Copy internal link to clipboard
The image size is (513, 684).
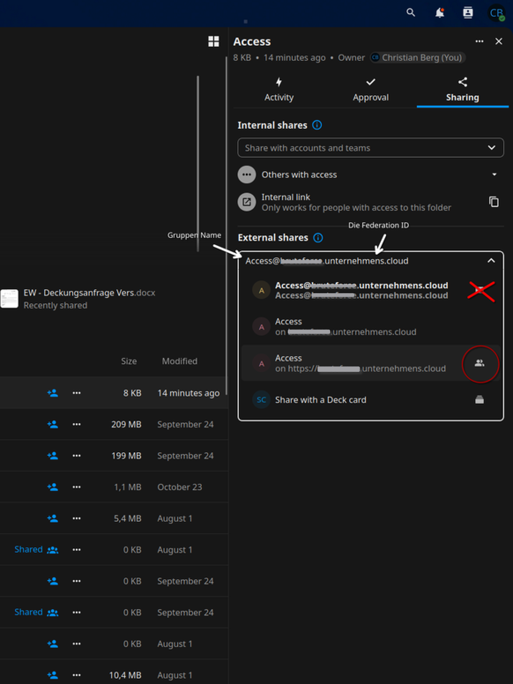[x=494, y=202]
